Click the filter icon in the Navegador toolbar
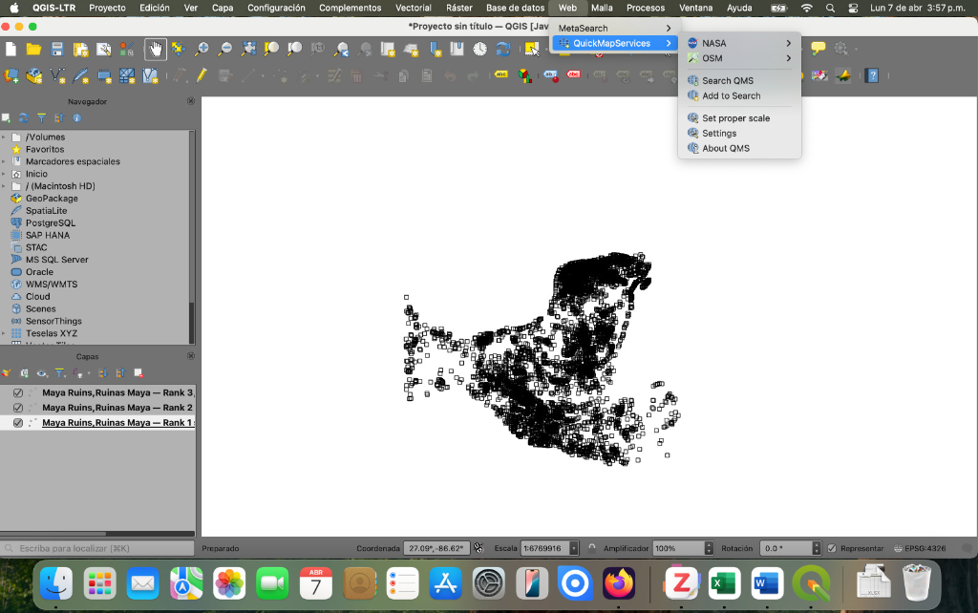Image resolution: width=978 pixels, height=613 pixels. click(x=41, y=117)
